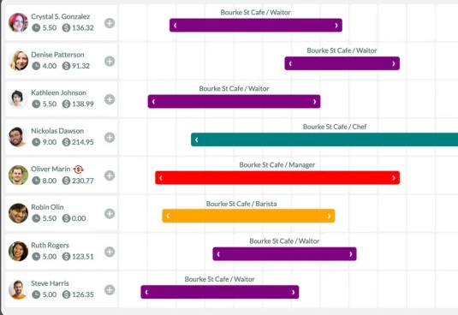Click the Bourke St Cafe / Manager label

(277, 165)
